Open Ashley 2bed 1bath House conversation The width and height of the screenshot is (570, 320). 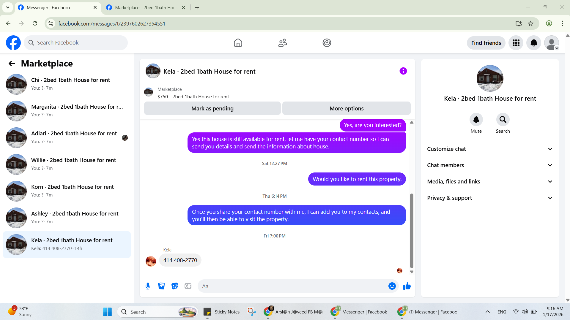[67, 218]
